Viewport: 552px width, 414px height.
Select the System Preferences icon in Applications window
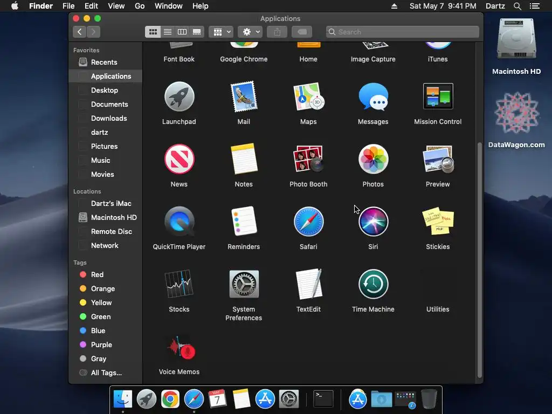pos(244,284)
